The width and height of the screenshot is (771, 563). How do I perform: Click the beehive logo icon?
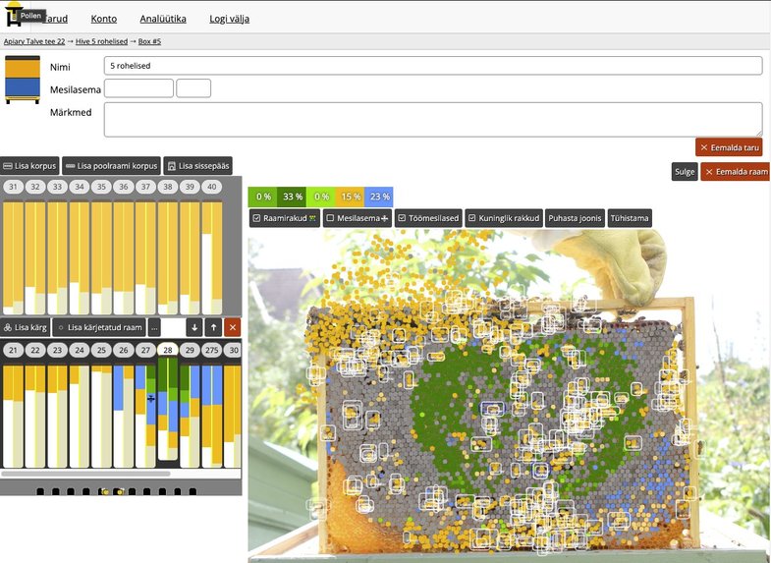pyautogui.click(x=14, y=15)
